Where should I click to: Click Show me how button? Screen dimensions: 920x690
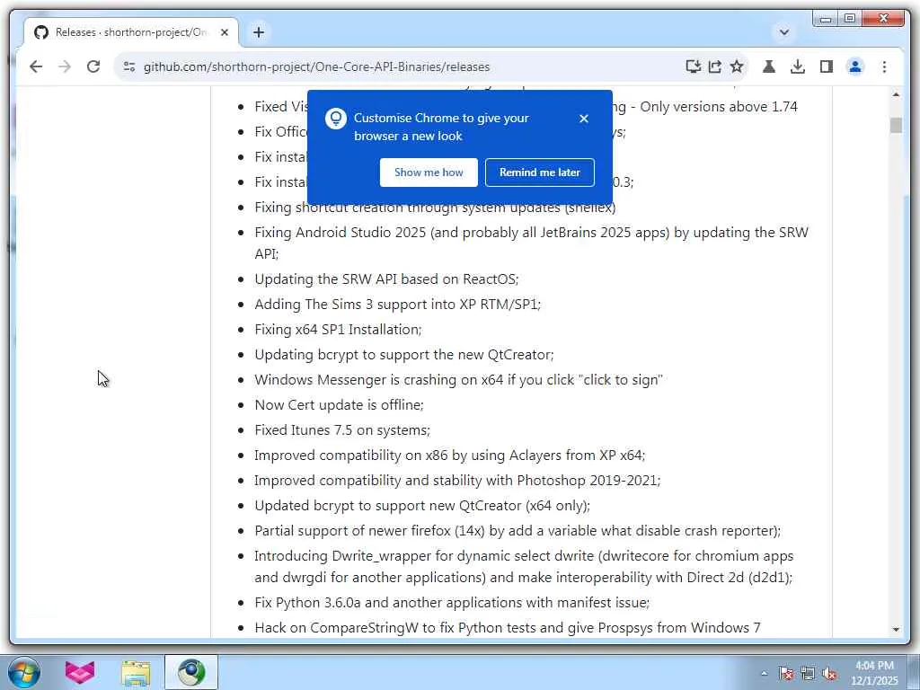pyautogui.click(x=429, y=172)
